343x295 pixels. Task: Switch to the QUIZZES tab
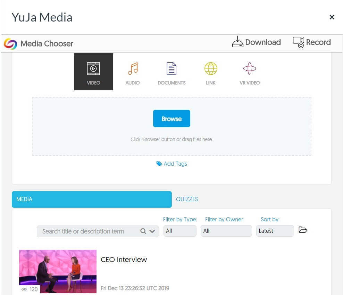(x=187, y=199)
